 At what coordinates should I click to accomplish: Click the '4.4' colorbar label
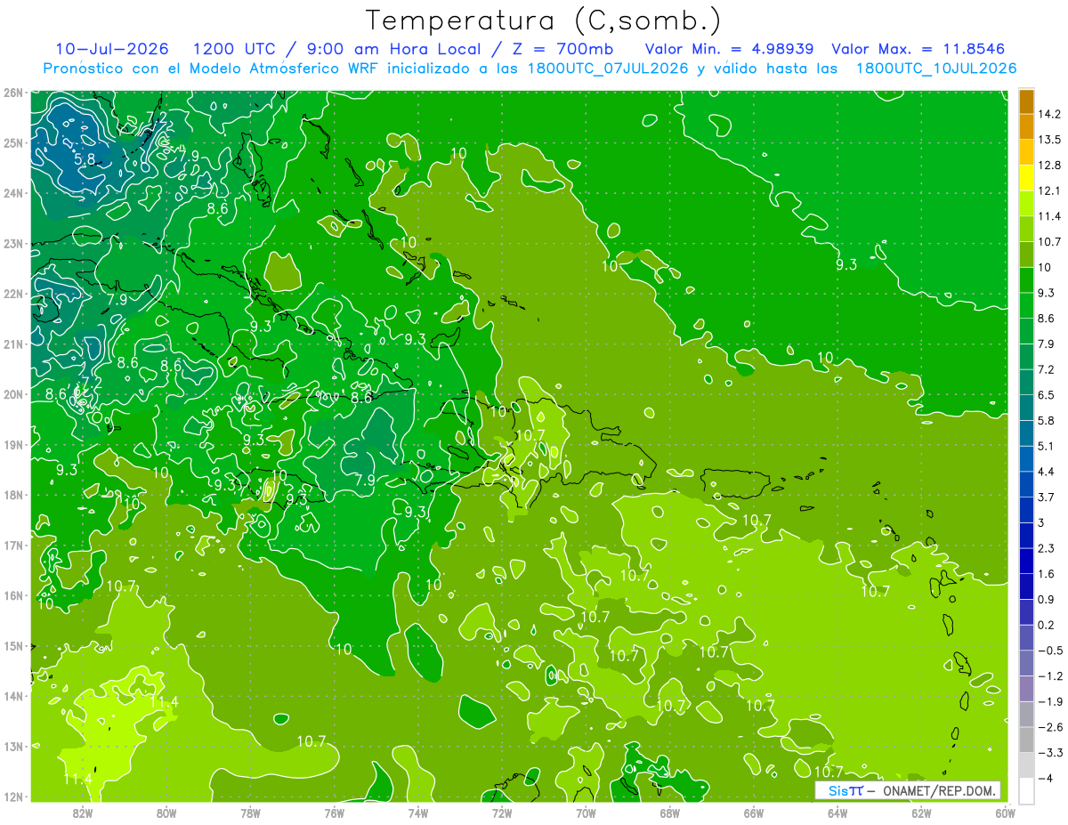[1048, 472]
